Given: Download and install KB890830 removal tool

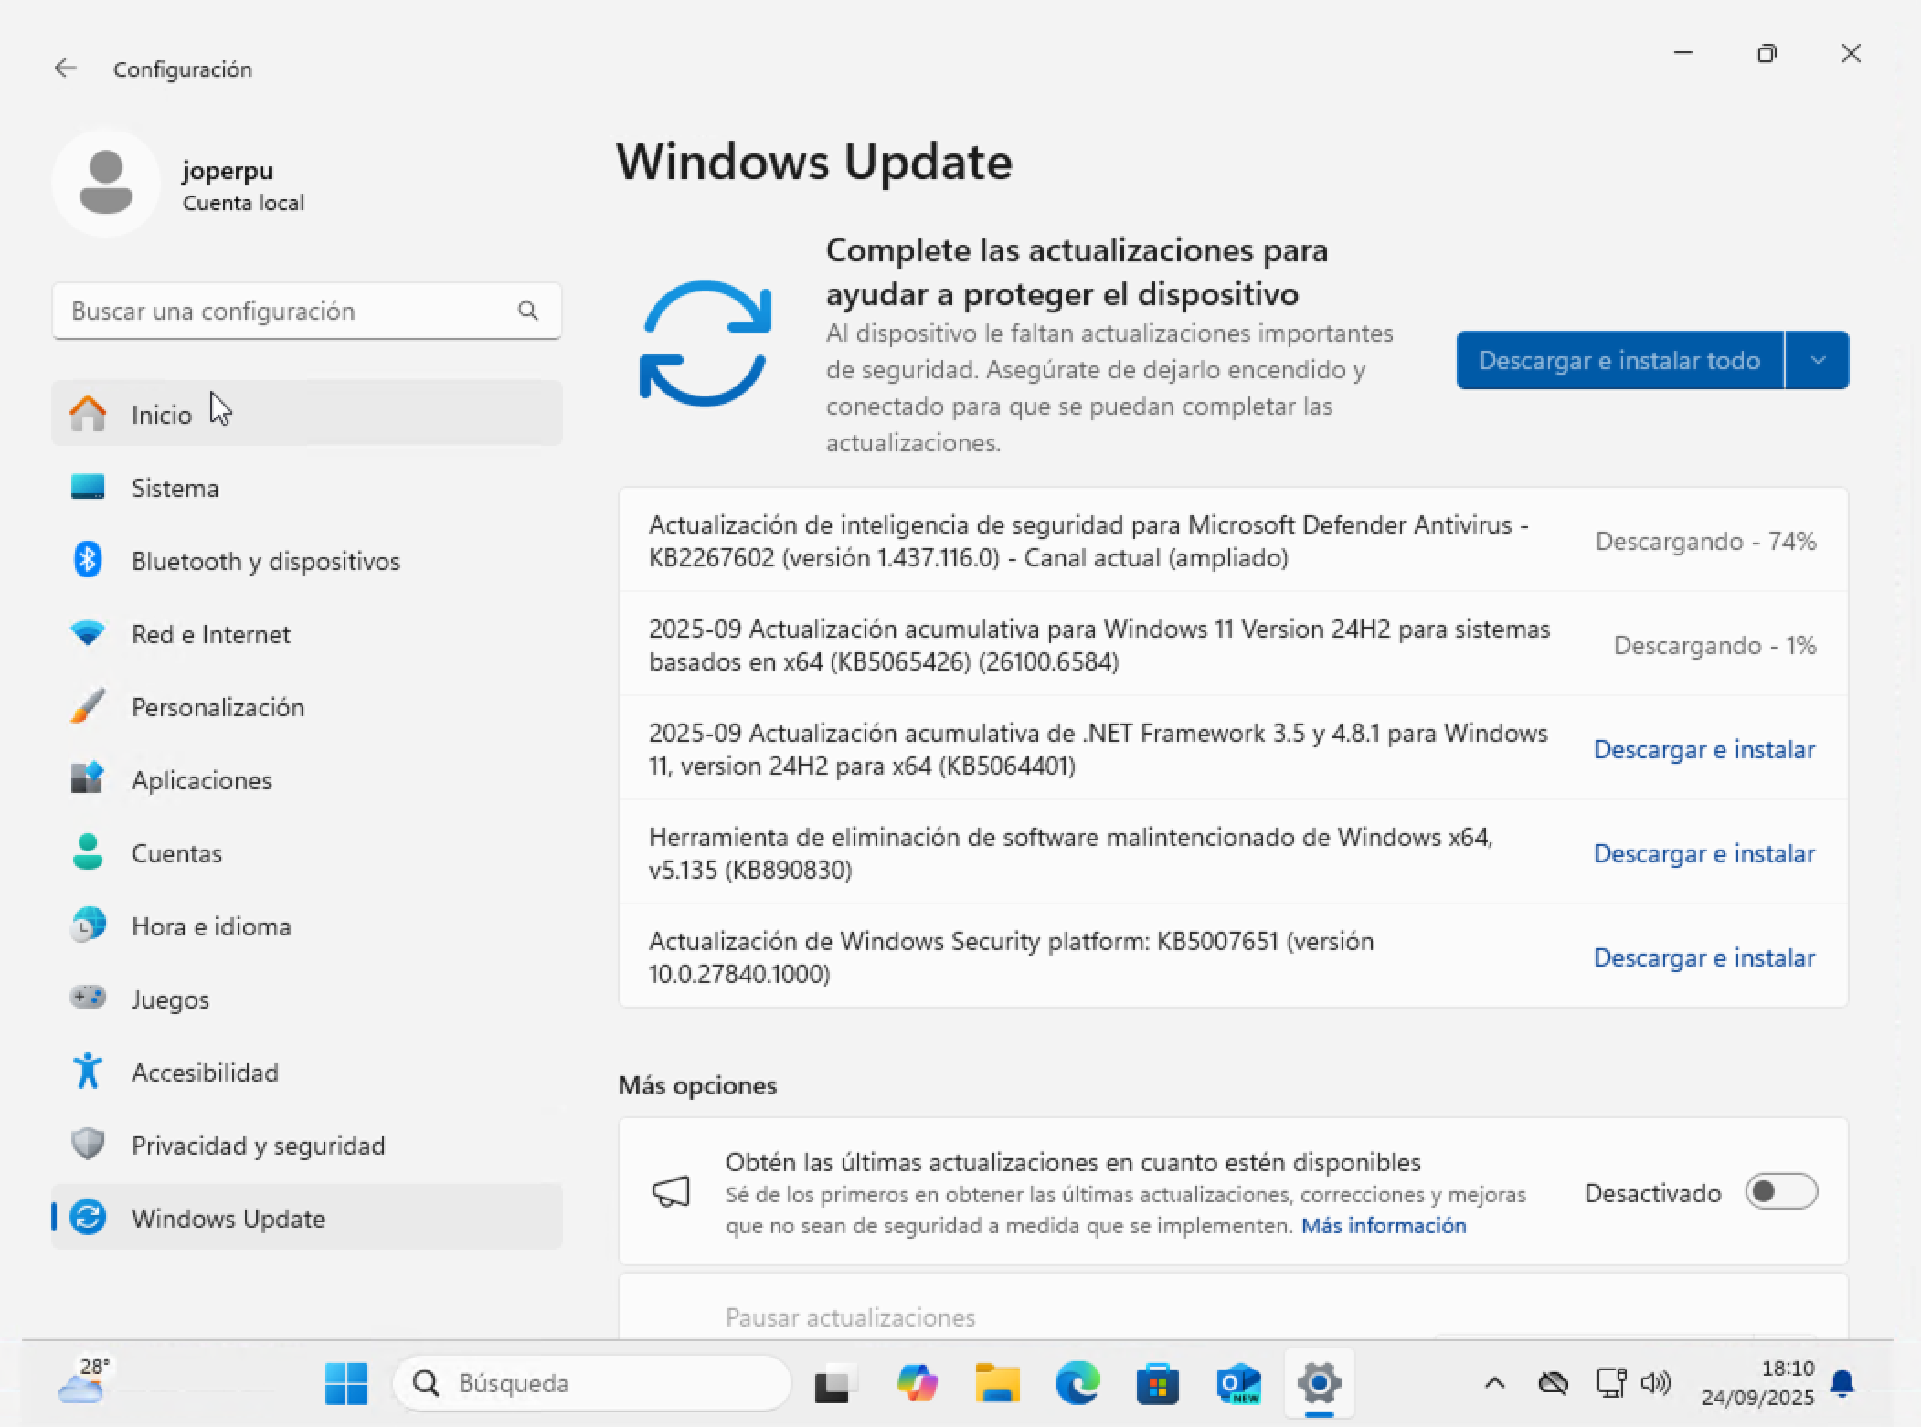Looking at the screenshot, I should tap(1704, 853).
